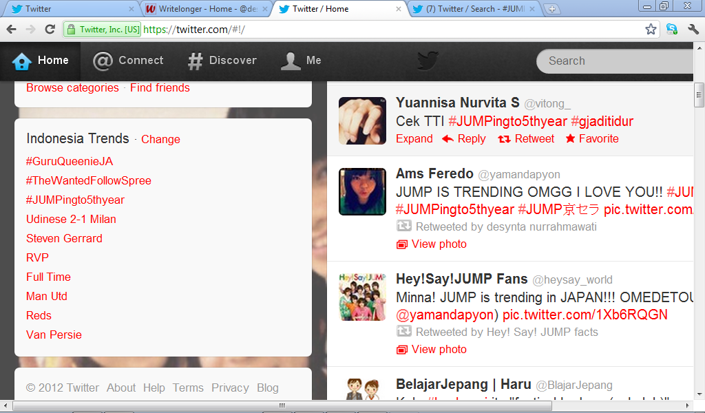This screenshot has height=413, width=705.
Task: Open a new browser tab
Action: pos(551,8)
